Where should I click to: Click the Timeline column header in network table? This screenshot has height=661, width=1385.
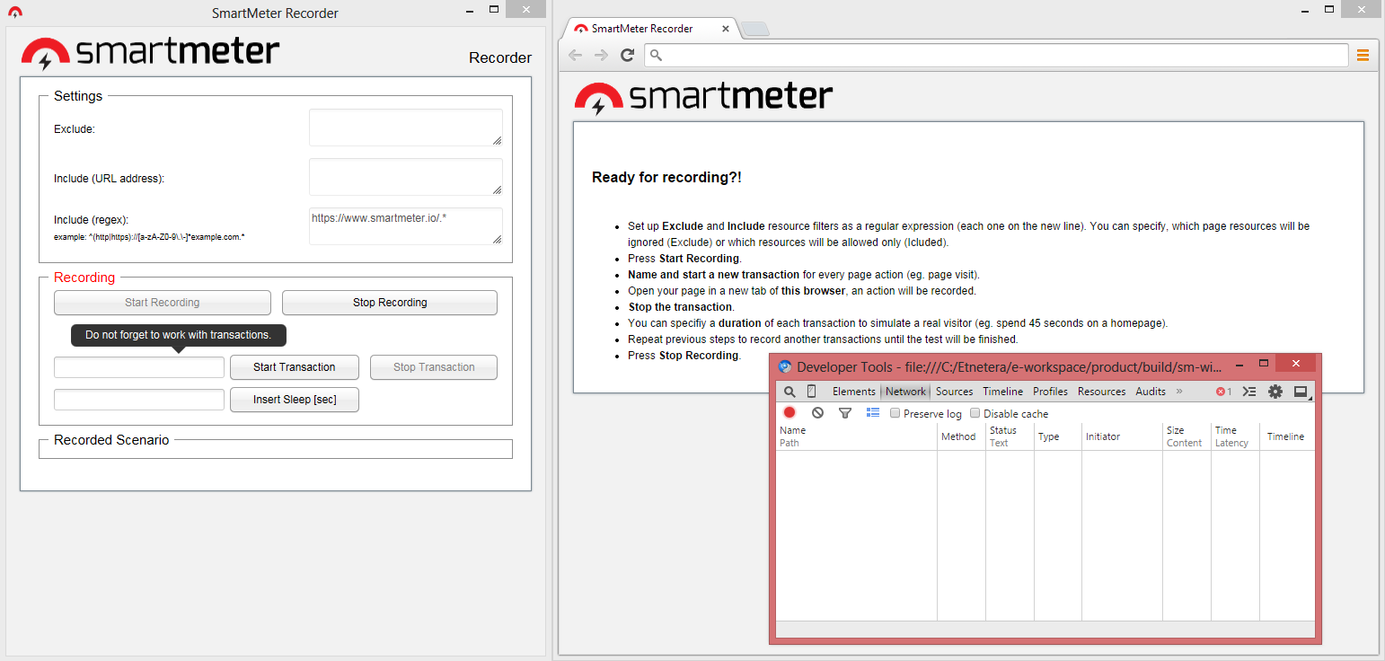tap(1287, 436)
